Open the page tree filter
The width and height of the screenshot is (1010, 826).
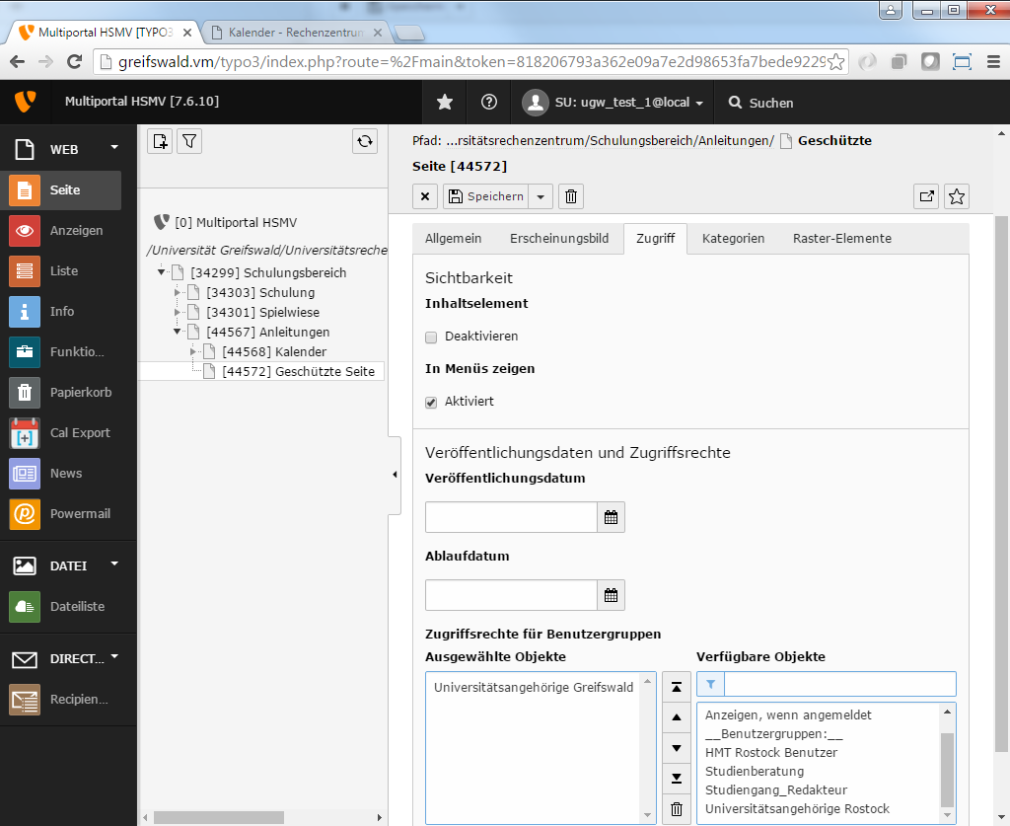(x=189, y=141)
